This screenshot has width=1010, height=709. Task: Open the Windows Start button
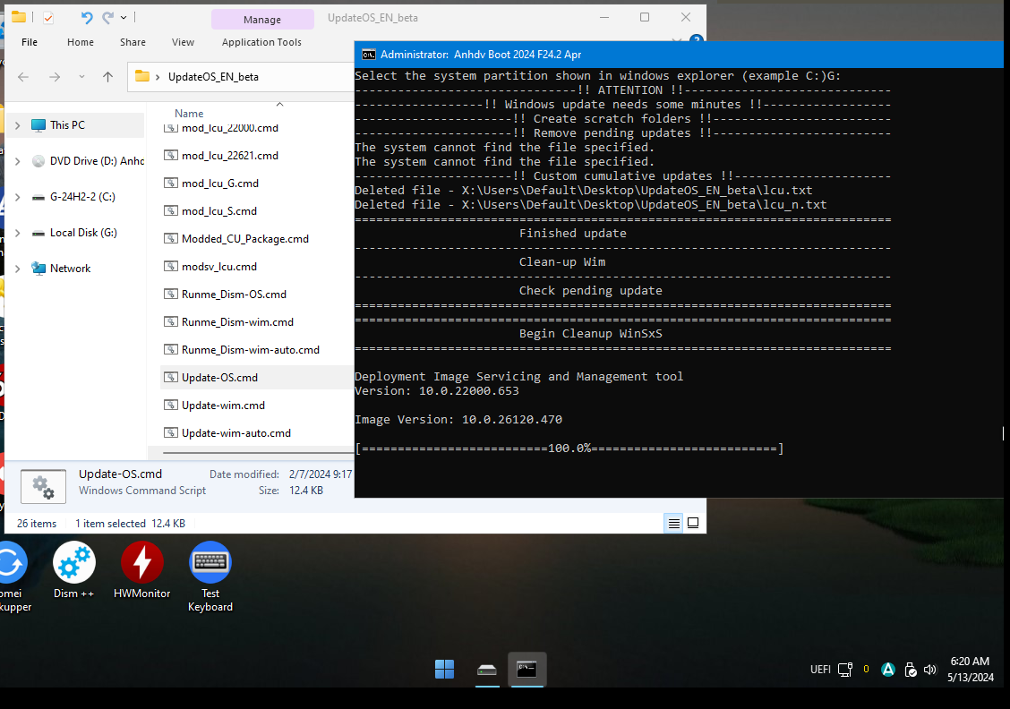(x=444, y=669)
